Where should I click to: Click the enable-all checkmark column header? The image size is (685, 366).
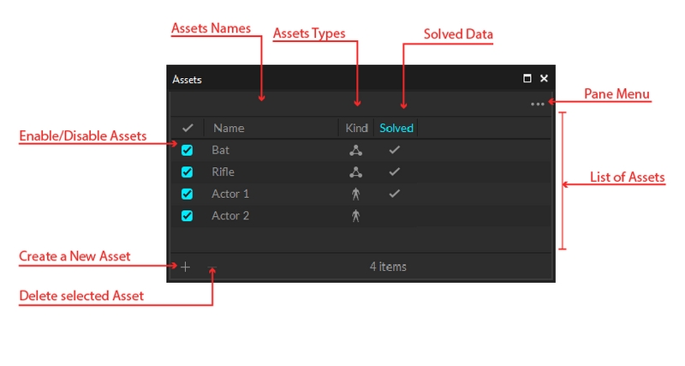tap(188, 129)
